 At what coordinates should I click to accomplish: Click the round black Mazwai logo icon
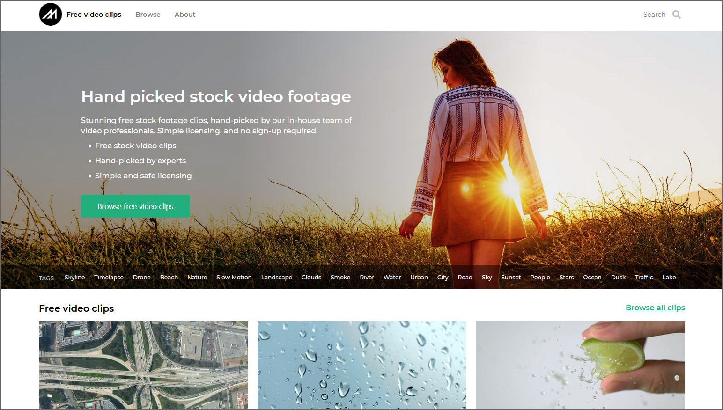(x=51, y=15)
